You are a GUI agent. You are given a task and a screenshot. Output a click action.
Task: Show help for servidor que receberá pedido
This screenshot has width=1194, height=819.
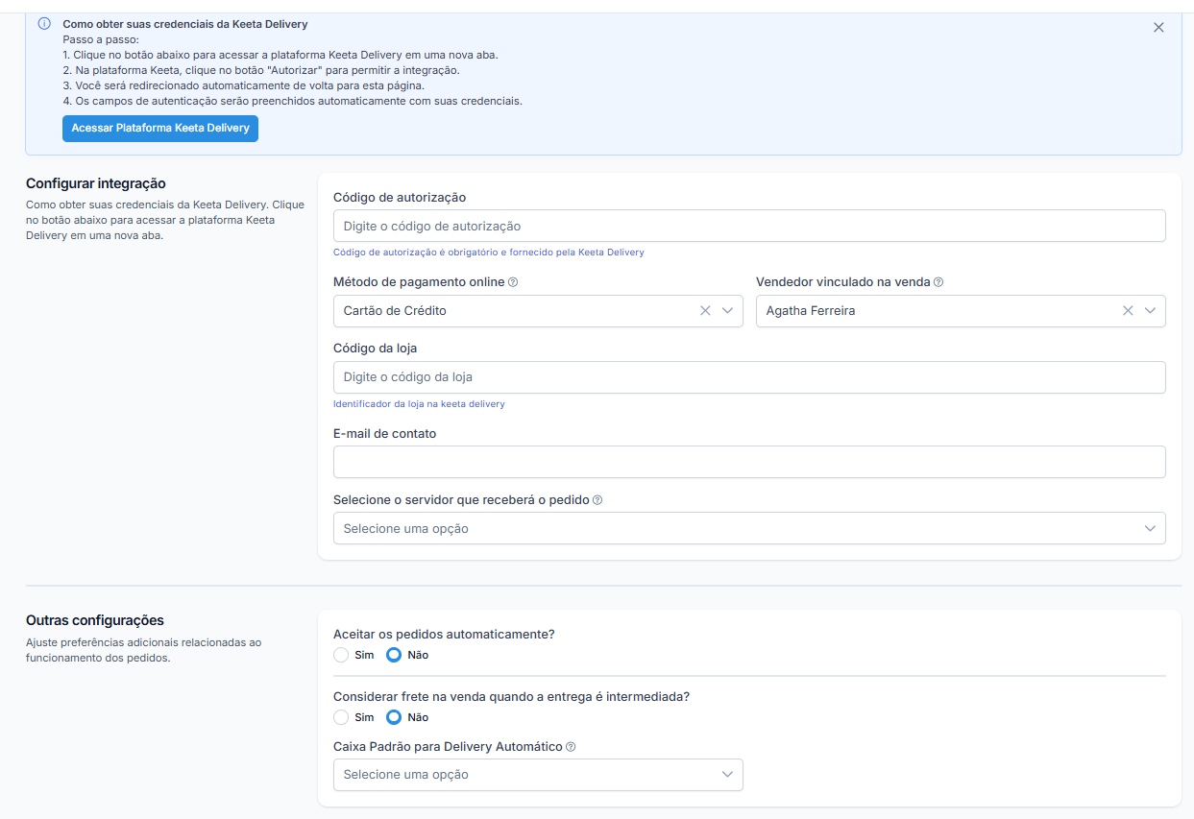pos(597,500)
